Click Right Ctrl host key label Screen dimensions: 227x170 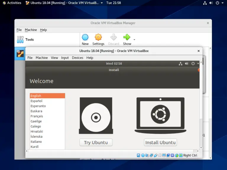[190, 155]
